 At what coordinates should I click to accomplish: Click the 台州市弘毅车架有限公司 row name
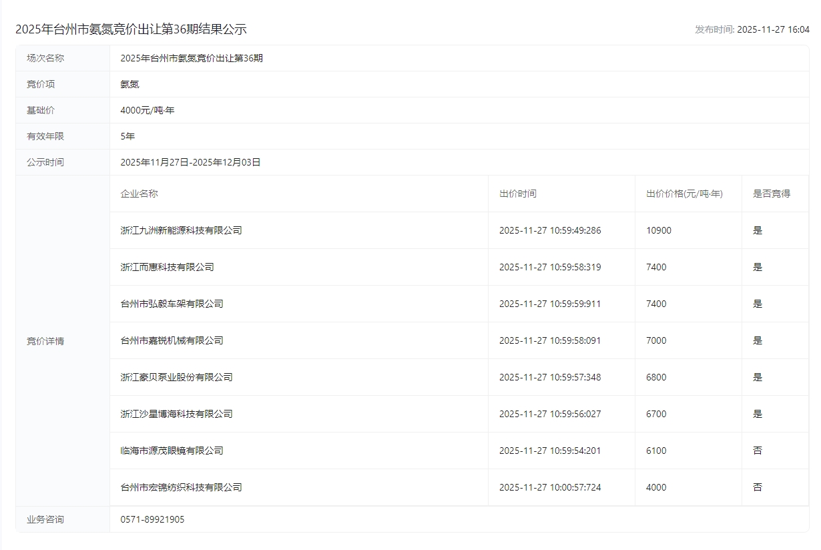pyautogui.click(x=172, y=304)
